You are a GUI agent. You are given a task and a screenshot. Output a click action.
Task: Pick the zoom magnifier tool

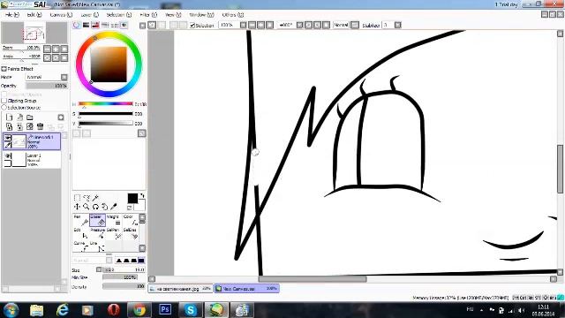87,207
